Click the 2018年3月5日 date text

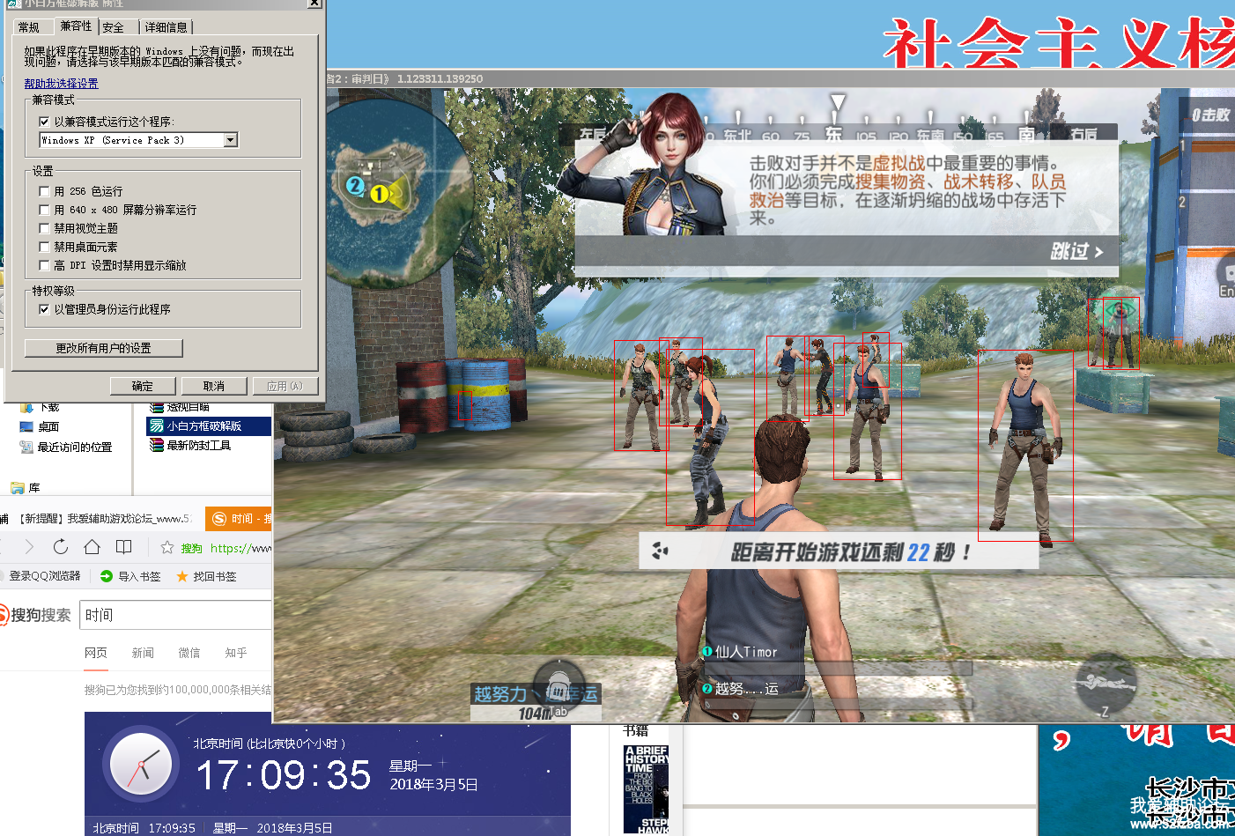(434, 784)
